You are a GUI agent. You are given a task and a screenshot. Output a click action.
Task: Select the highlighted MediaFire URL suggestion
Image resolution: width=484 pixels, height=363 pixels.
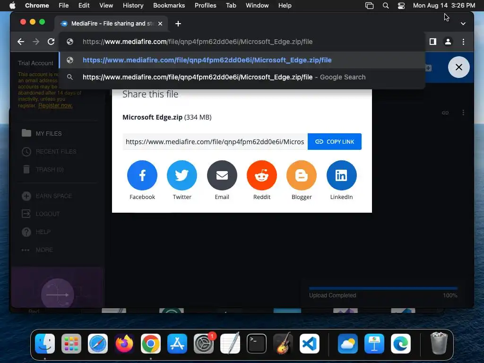coord(242,60)
